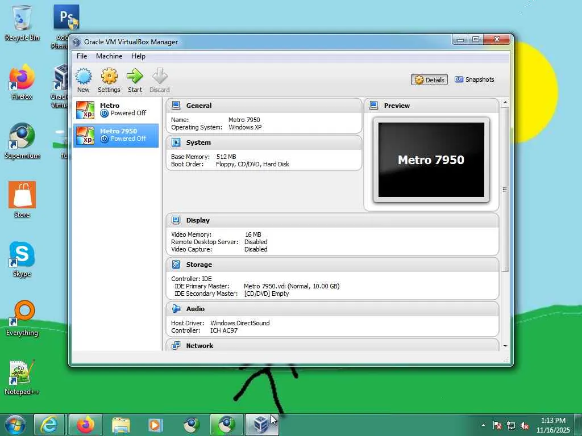Viewport: 582px width, 436px height.
Task: Click the Display section monitor icon
Action: click(176, 220)
